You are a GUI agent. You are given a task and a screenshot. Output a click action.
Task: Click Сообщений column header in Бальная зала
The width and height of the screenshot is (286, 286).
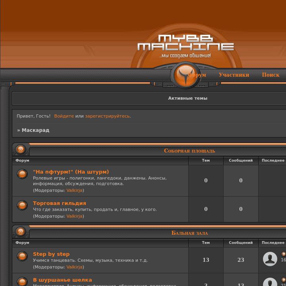coord(241,243)
